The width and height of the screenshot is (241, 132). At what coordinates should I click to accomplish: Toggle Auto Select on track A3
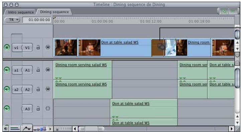click(48, 109)
